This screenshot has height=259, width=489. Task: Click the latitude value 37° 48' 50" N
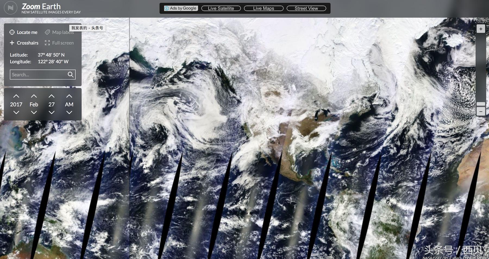pos(51,55)
